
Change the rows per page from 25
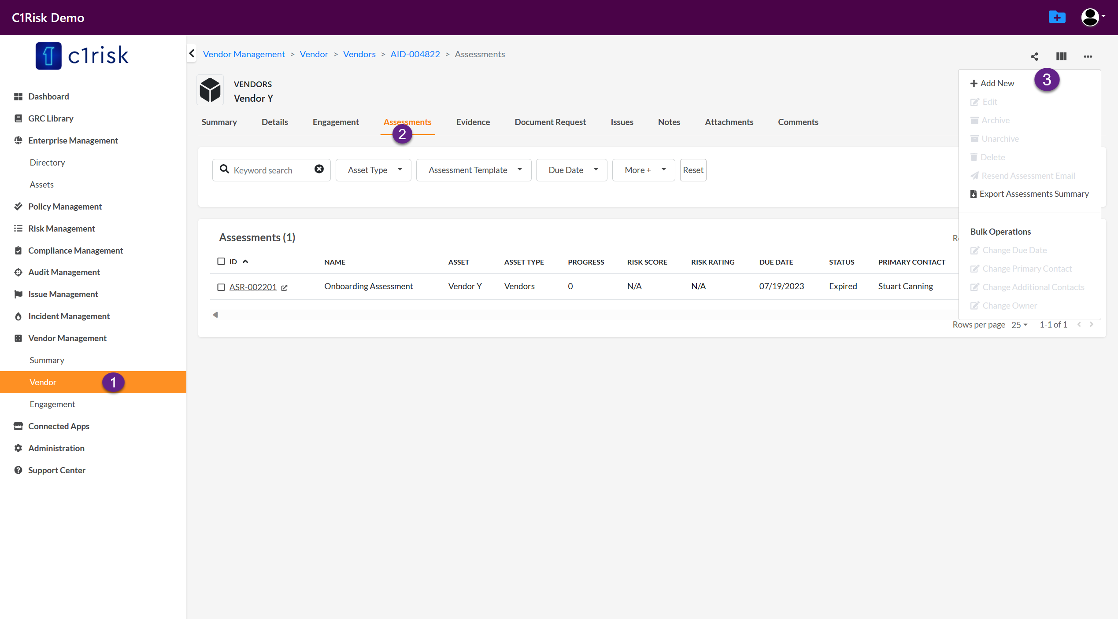1019,325
